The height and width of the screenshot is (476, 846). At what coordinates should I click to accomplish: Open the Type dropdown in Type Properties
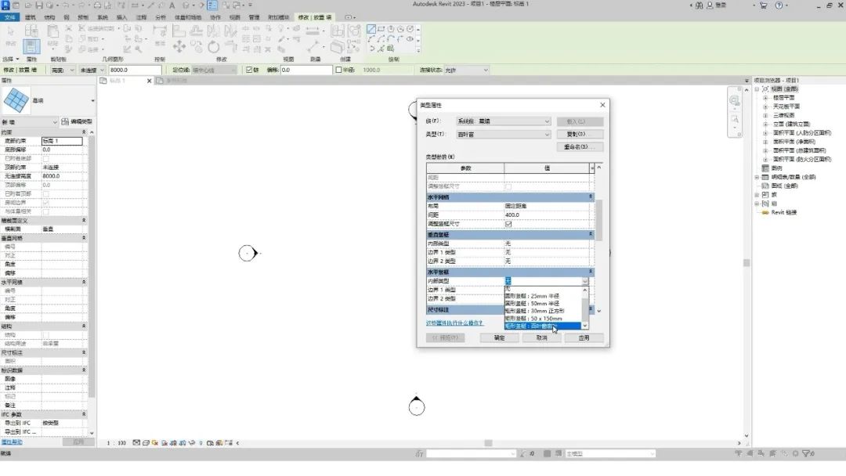pos(504,134)
